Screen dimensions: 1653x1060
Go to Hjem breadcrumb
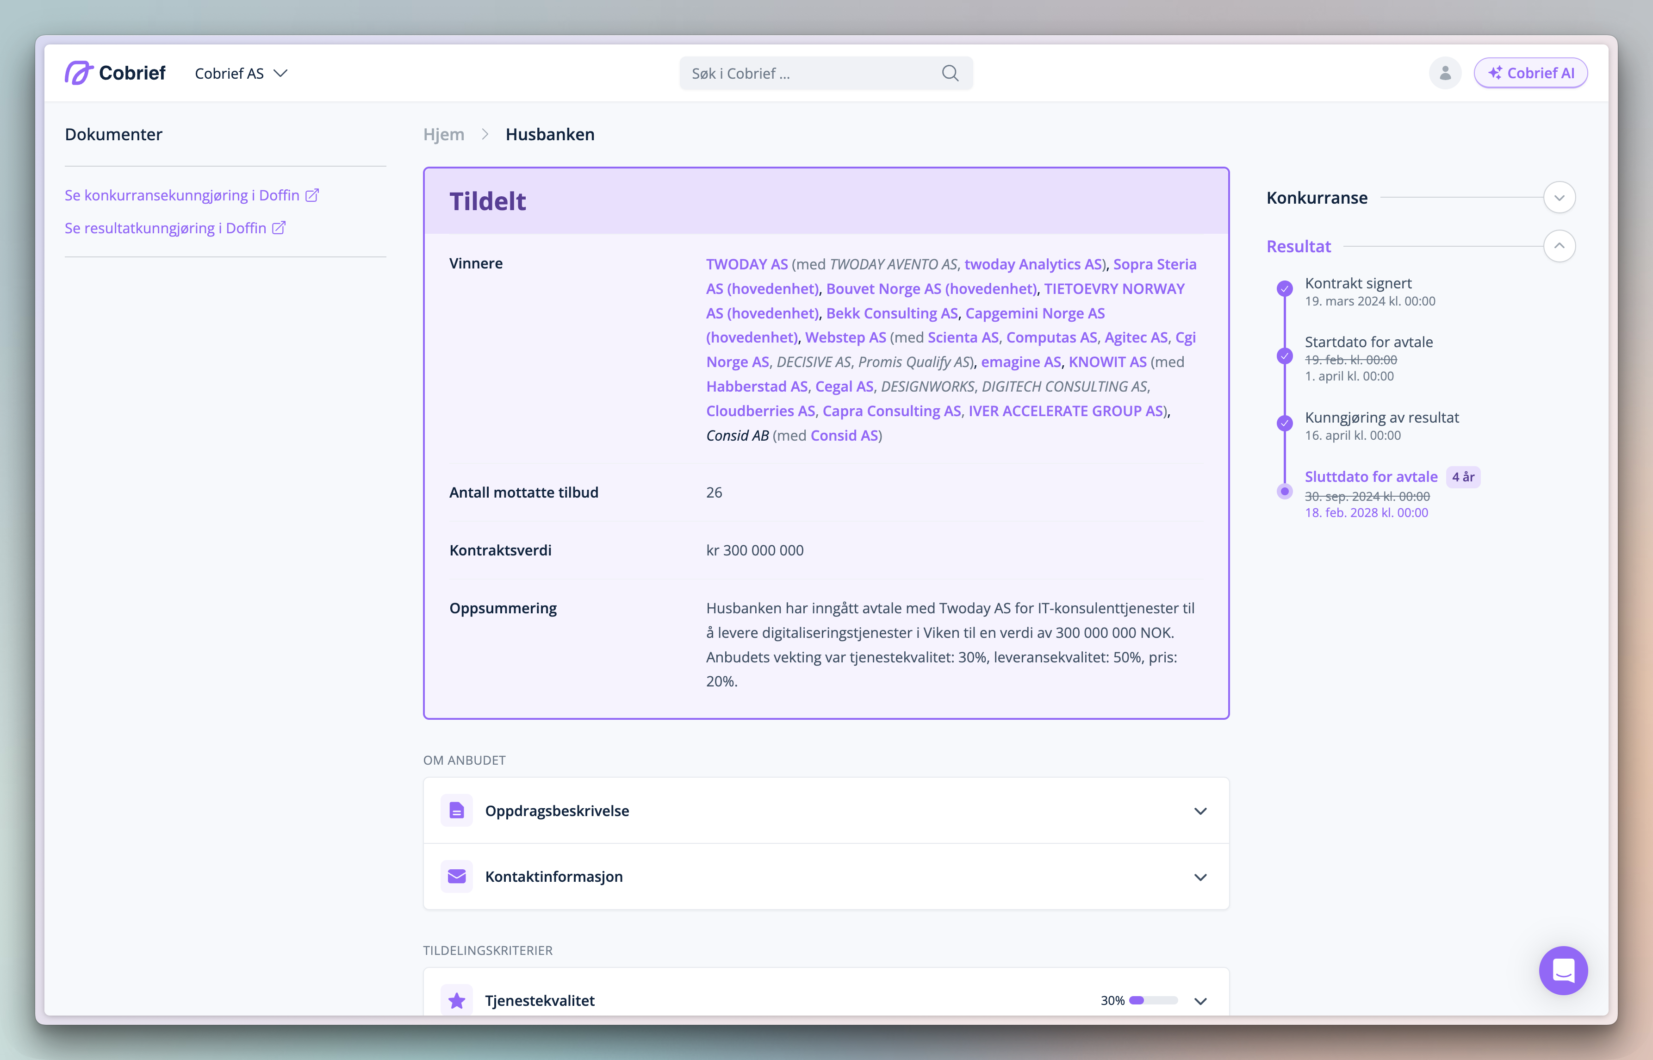[443, 134]
